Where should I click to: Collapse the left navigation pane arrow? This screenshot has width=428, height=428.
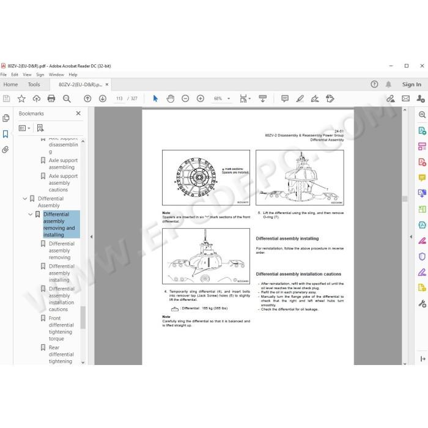92,237
